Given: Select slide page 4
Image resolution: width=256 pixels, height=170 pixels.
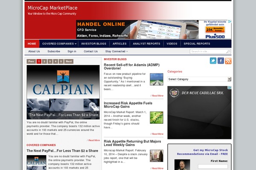Looking at the screenshot, I should (55, 61).
